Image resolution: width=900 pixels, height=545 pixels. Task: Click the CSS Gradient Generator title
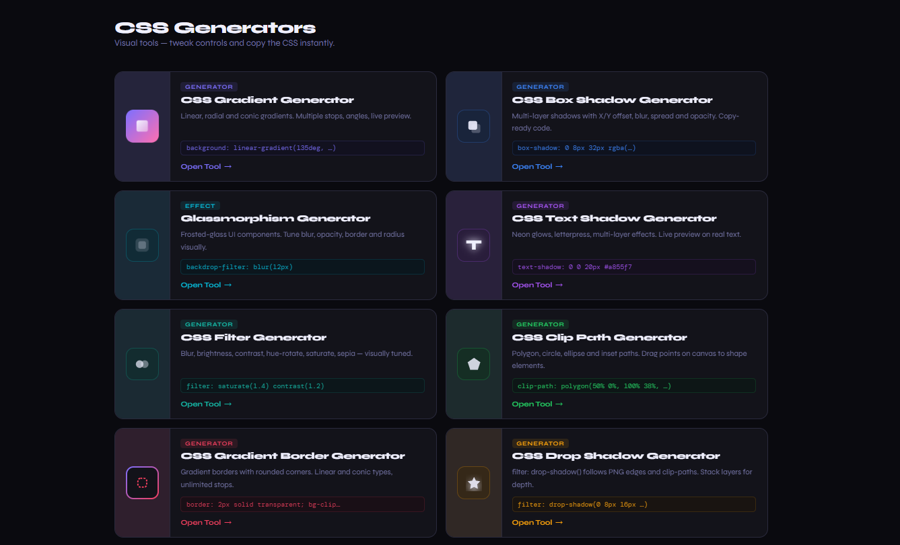pos(267,100)
